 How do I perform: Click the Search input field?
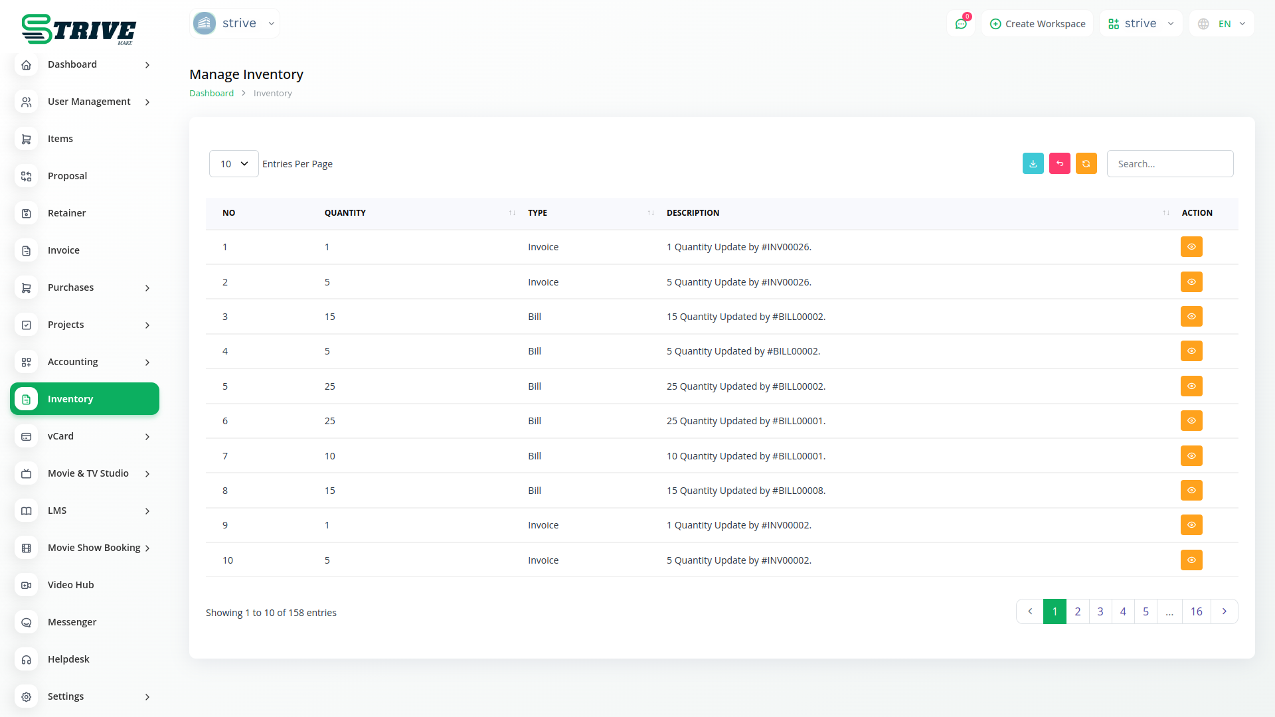pos(1169,164)
